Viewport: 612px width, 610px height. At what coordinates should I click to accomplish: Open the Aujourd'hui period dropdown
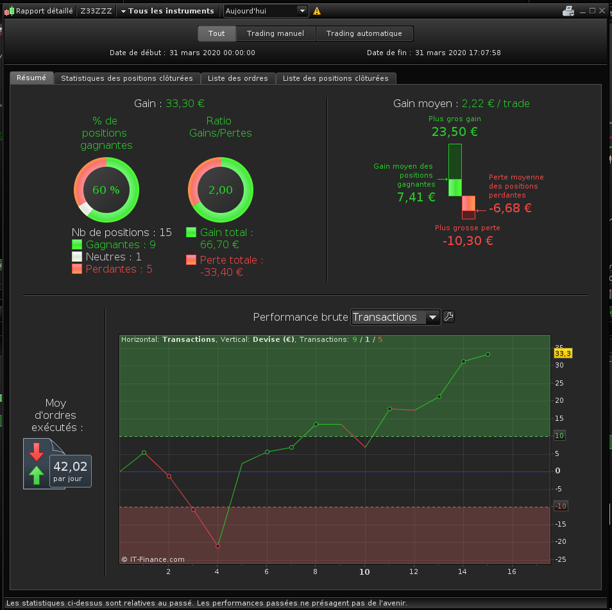point(266,11)
